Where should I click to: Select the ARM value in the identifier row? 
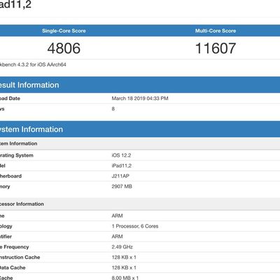pos(117,237)
